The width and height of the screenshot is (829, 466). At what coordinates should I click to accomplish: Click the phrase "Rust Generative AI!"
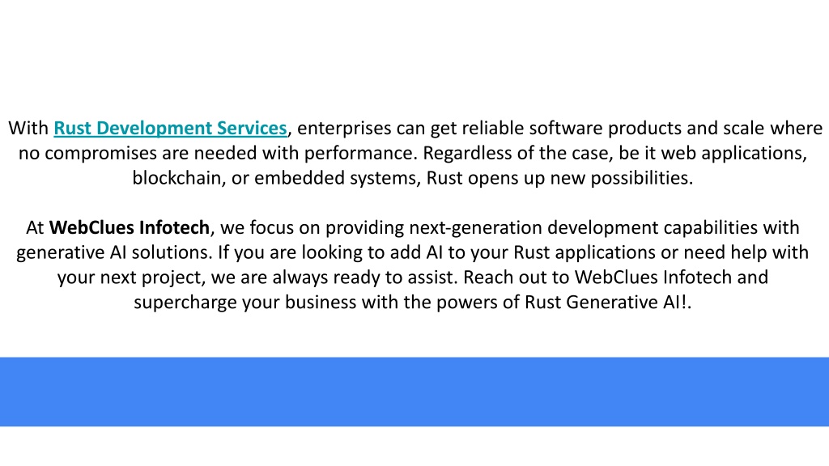(606, 303)
